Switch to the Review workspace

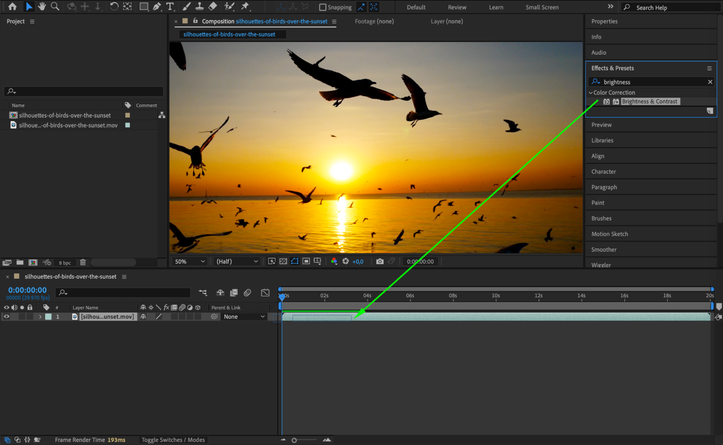pyautogui.click(x=457, y=7)
